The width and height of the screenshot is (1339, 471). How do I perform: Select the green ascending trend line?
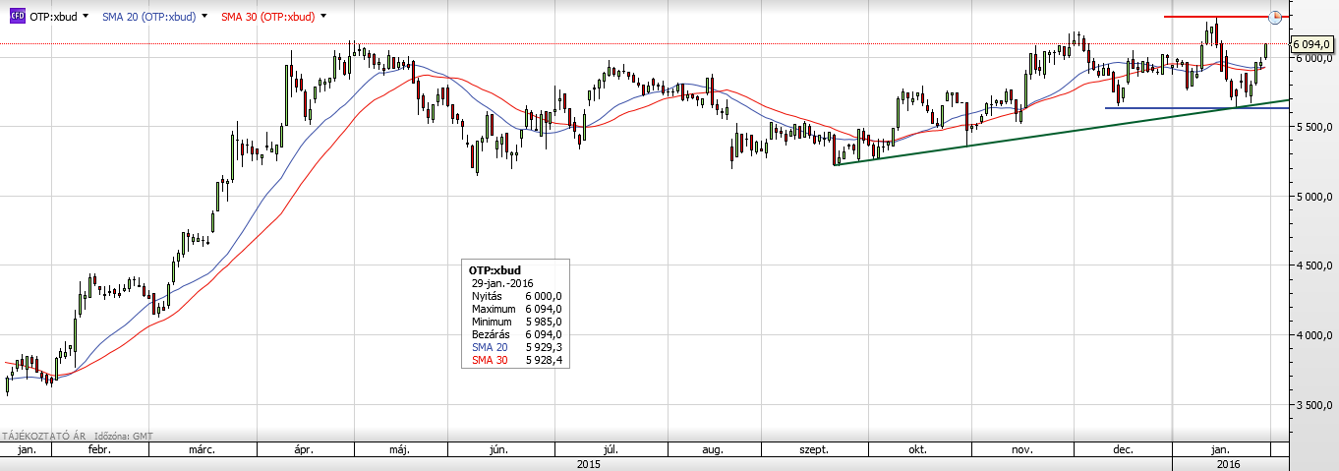pyautogui.click(x=1062, y=132)
